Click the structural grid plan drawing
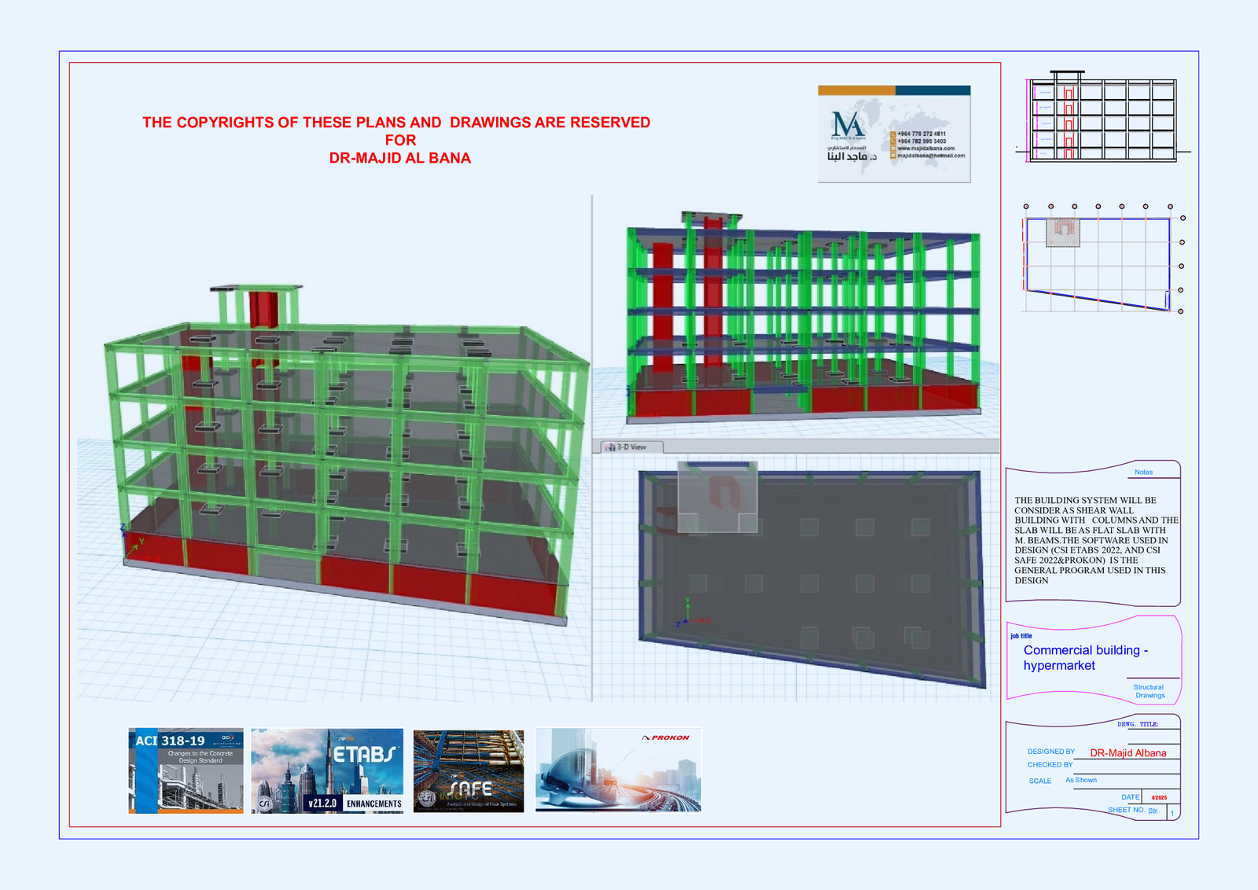The height and width of the screenshot is (890, 1258). pyautogui.click(x=1101, y=259)
